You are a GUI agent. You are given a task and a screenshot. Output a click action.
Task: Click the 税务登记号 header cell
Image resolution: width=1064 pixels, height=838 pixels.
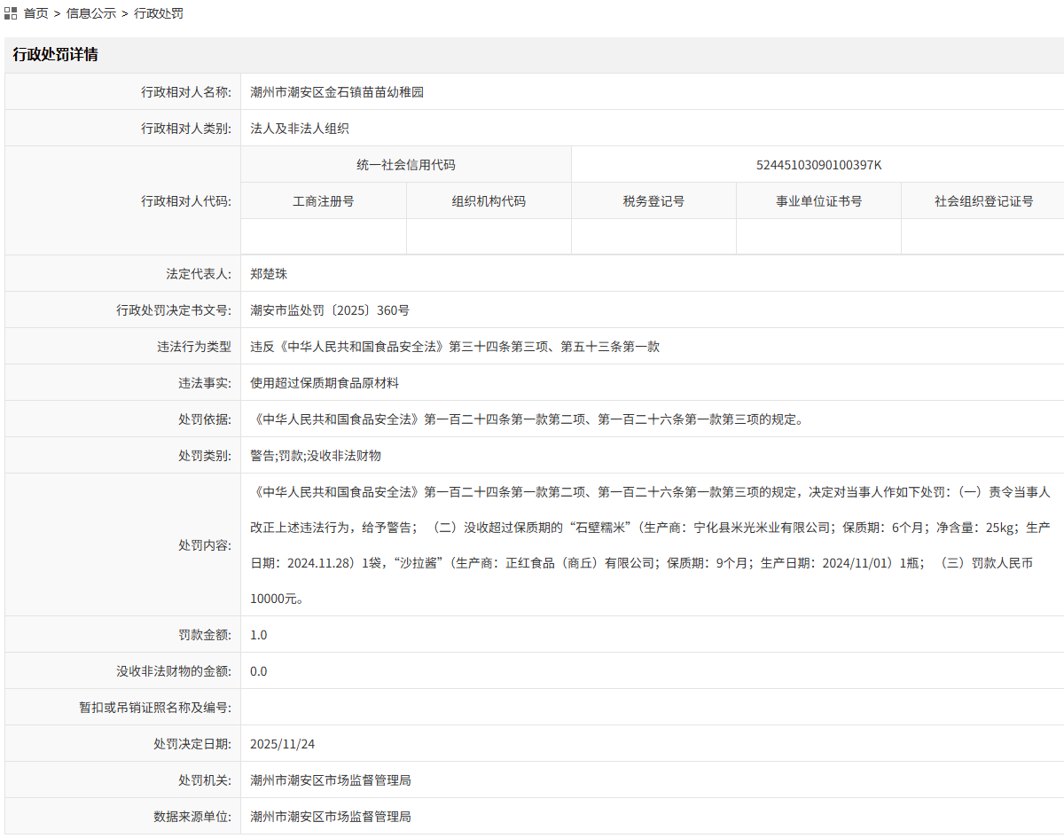(653, 201)
